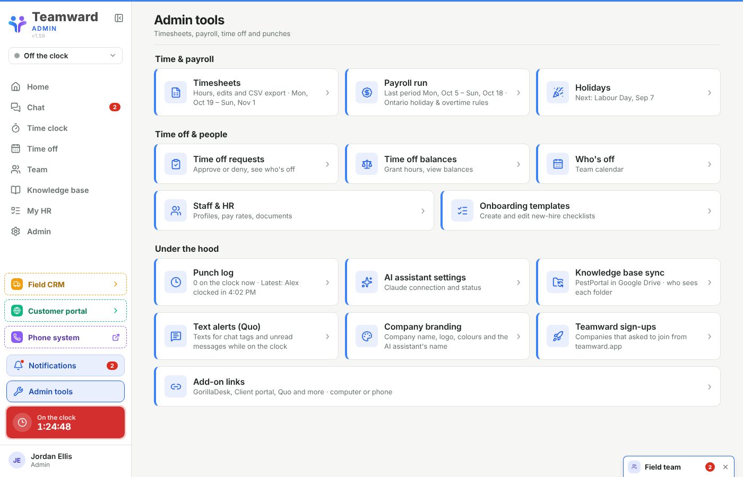Viewport: 743px width, 477px height.
Task: Click the AI assistant settings sparkle icon
Action: click(367, 282)
